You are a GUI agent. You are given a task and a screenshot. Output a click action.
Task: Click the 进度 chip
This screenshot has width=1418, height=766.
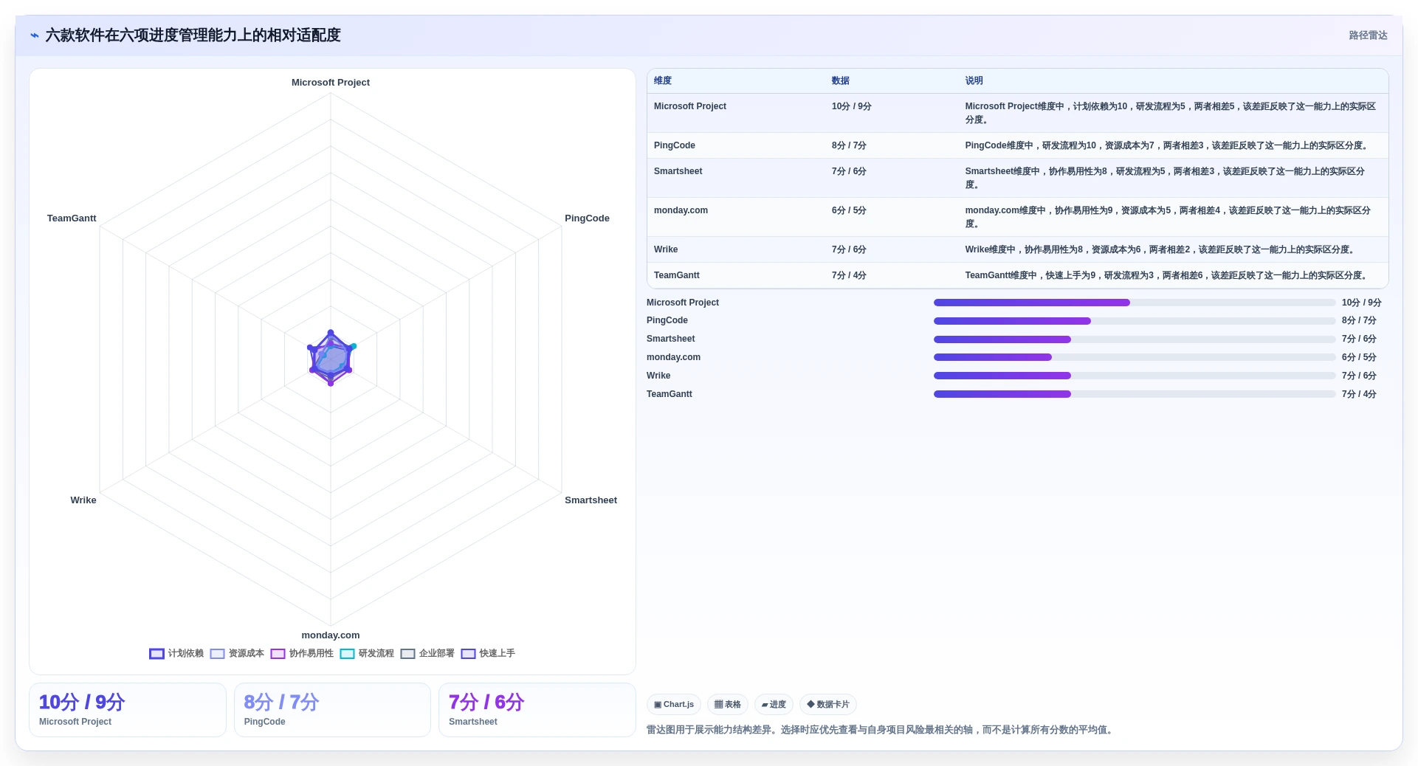(774, 705)
